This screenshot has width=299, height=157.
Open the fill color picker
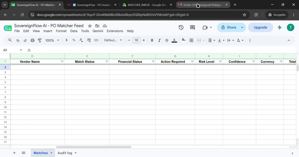point(184,40)
